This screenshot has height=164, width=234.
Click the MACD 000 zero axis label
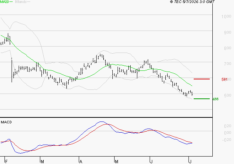click(x=228, y=133)
